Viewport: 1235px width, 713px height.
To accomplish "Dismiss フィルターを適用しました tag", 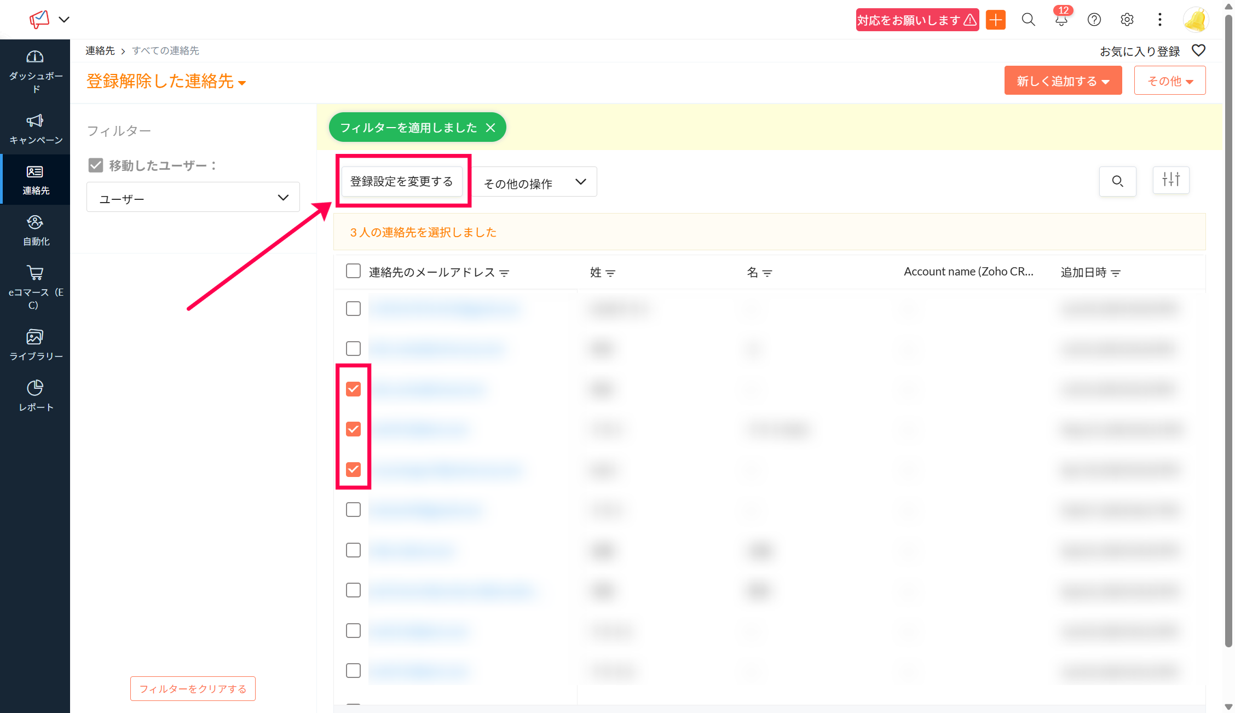I will pos(490,128).
